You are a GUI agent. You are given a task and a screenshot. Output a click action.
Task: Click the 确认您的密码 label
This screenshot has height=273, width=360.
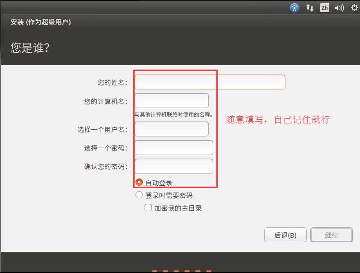click(106, 166)
